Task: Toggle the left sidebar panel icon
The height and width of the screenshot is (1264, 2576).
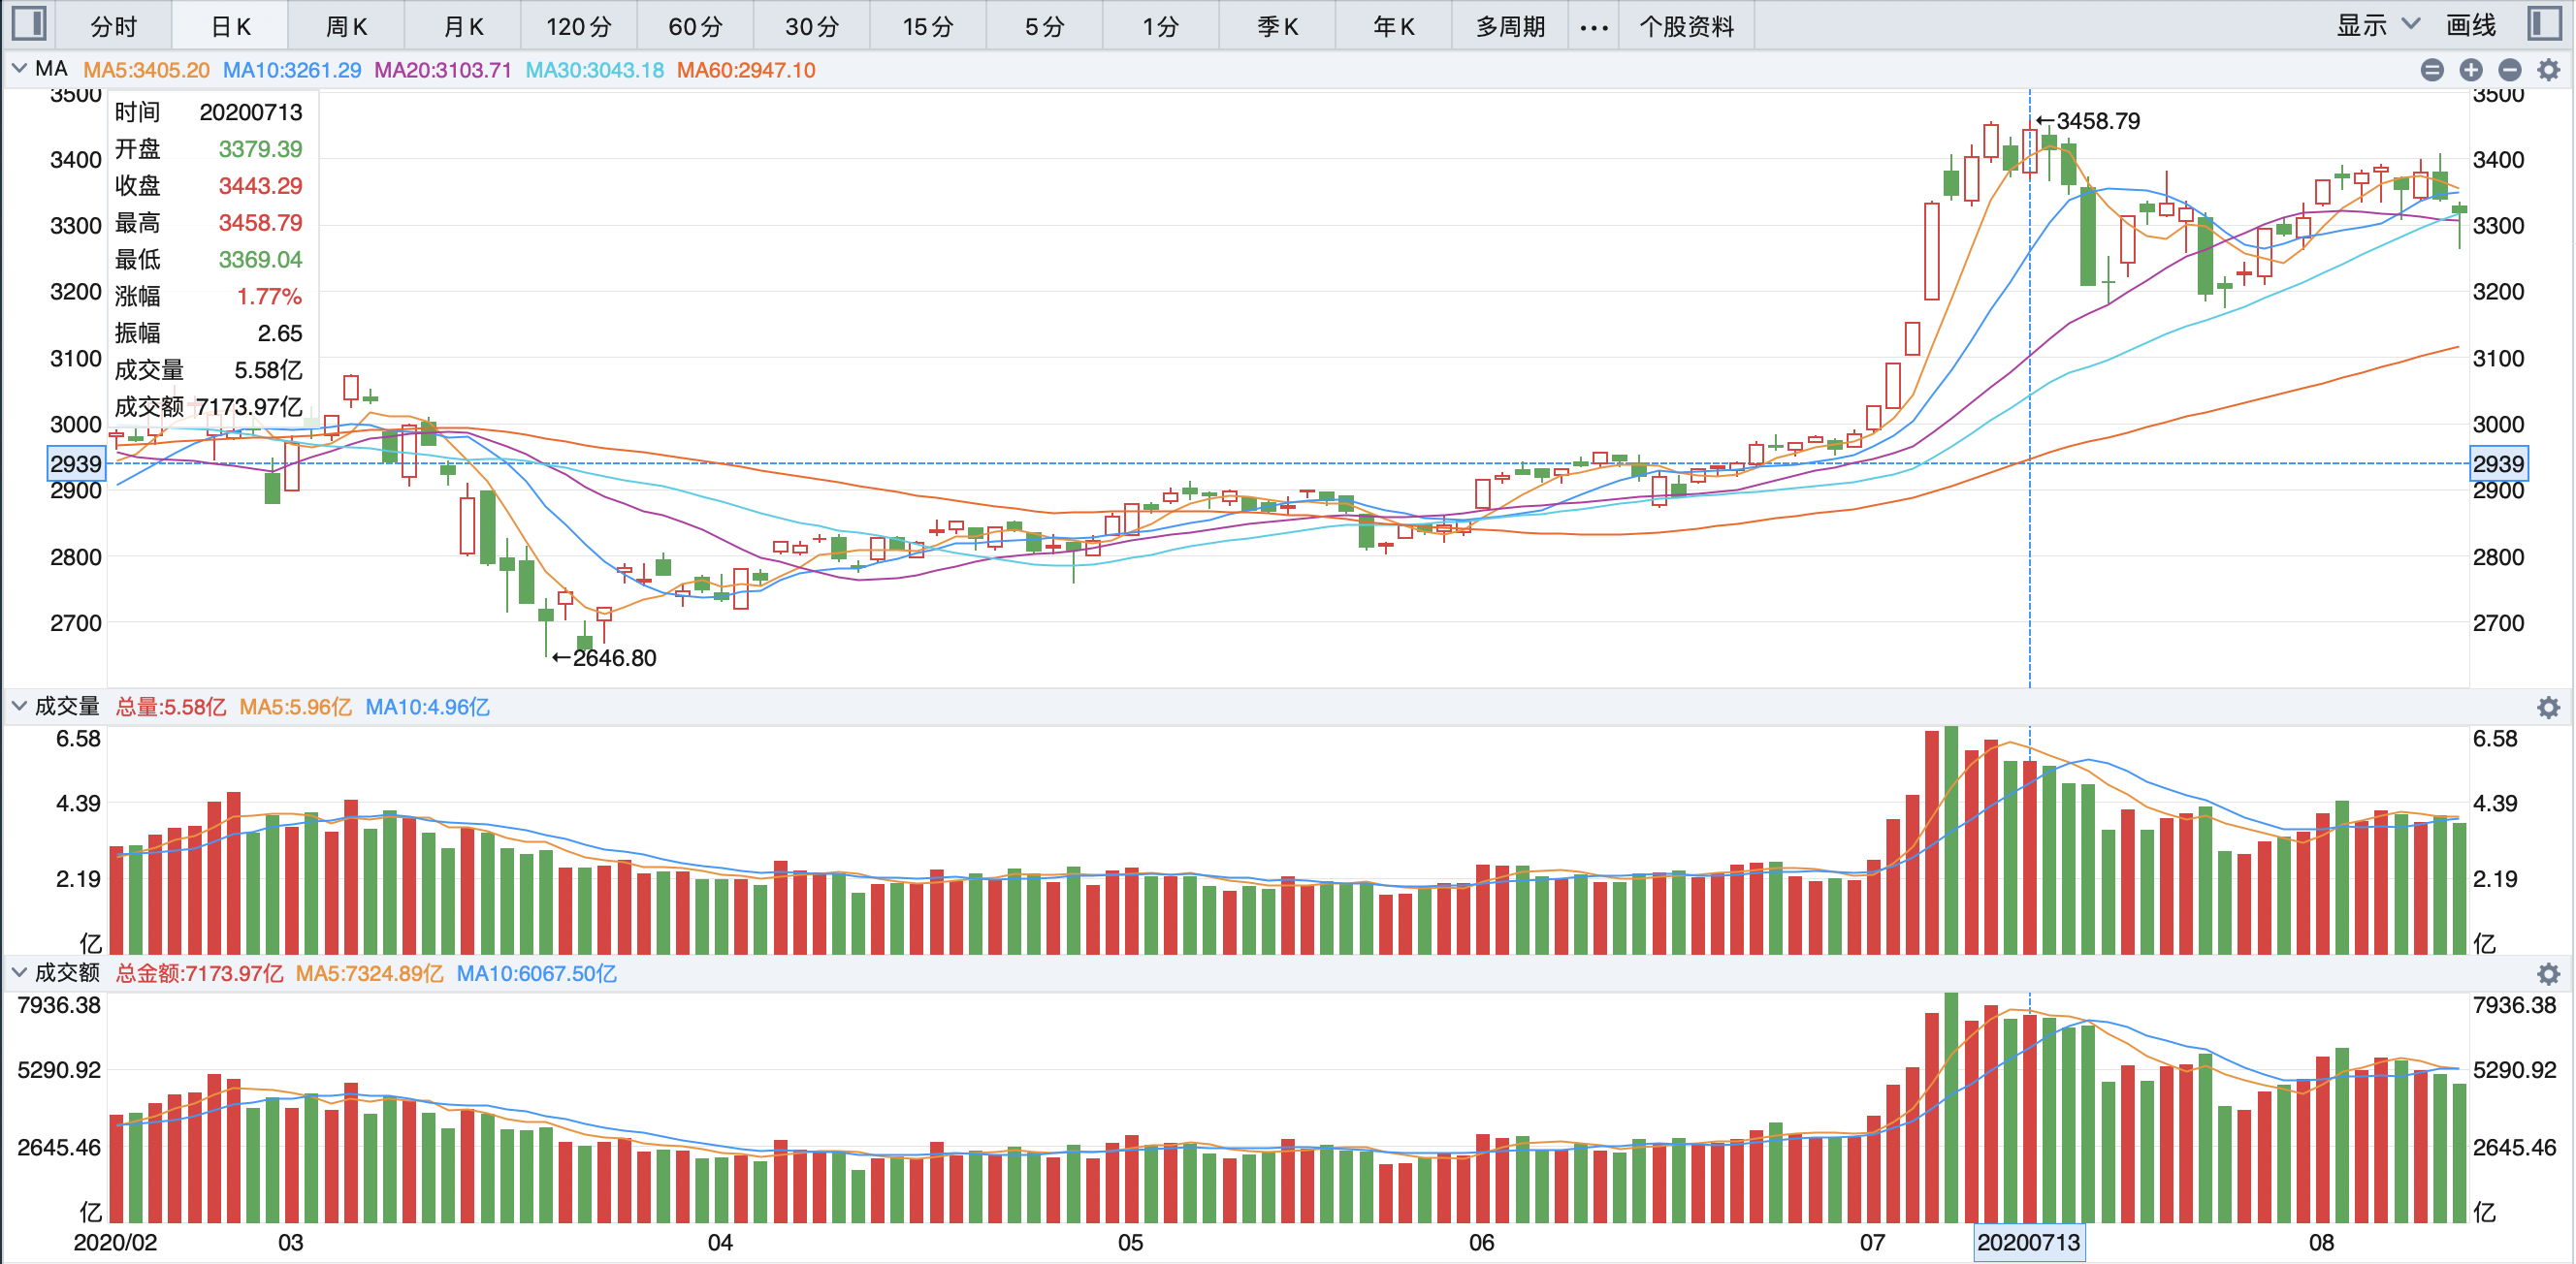Action: [x=29, y=24]
